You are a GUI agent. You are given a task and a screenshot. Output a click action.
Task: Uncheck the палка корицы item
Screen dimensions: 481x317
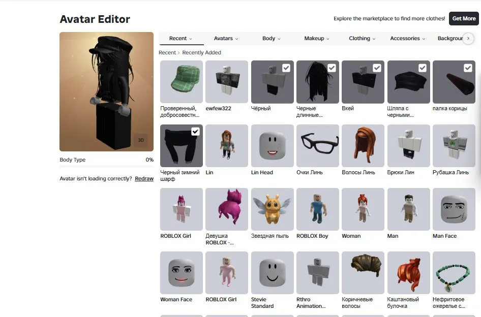tap(468, 68)
